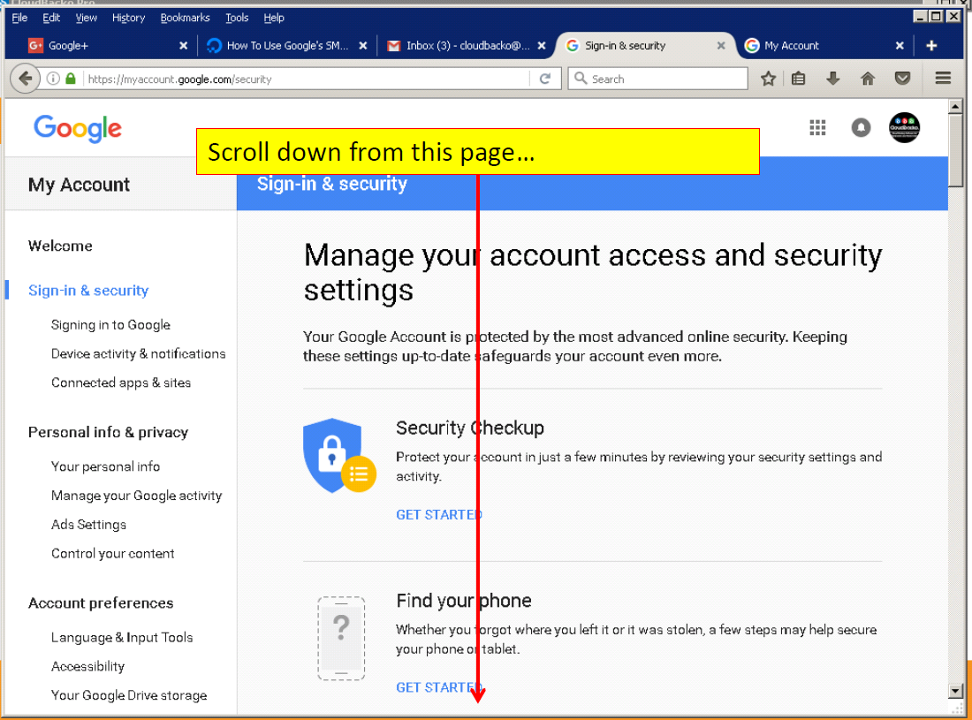
Task: Show Google notifications bell
Action: pos(861,127)
